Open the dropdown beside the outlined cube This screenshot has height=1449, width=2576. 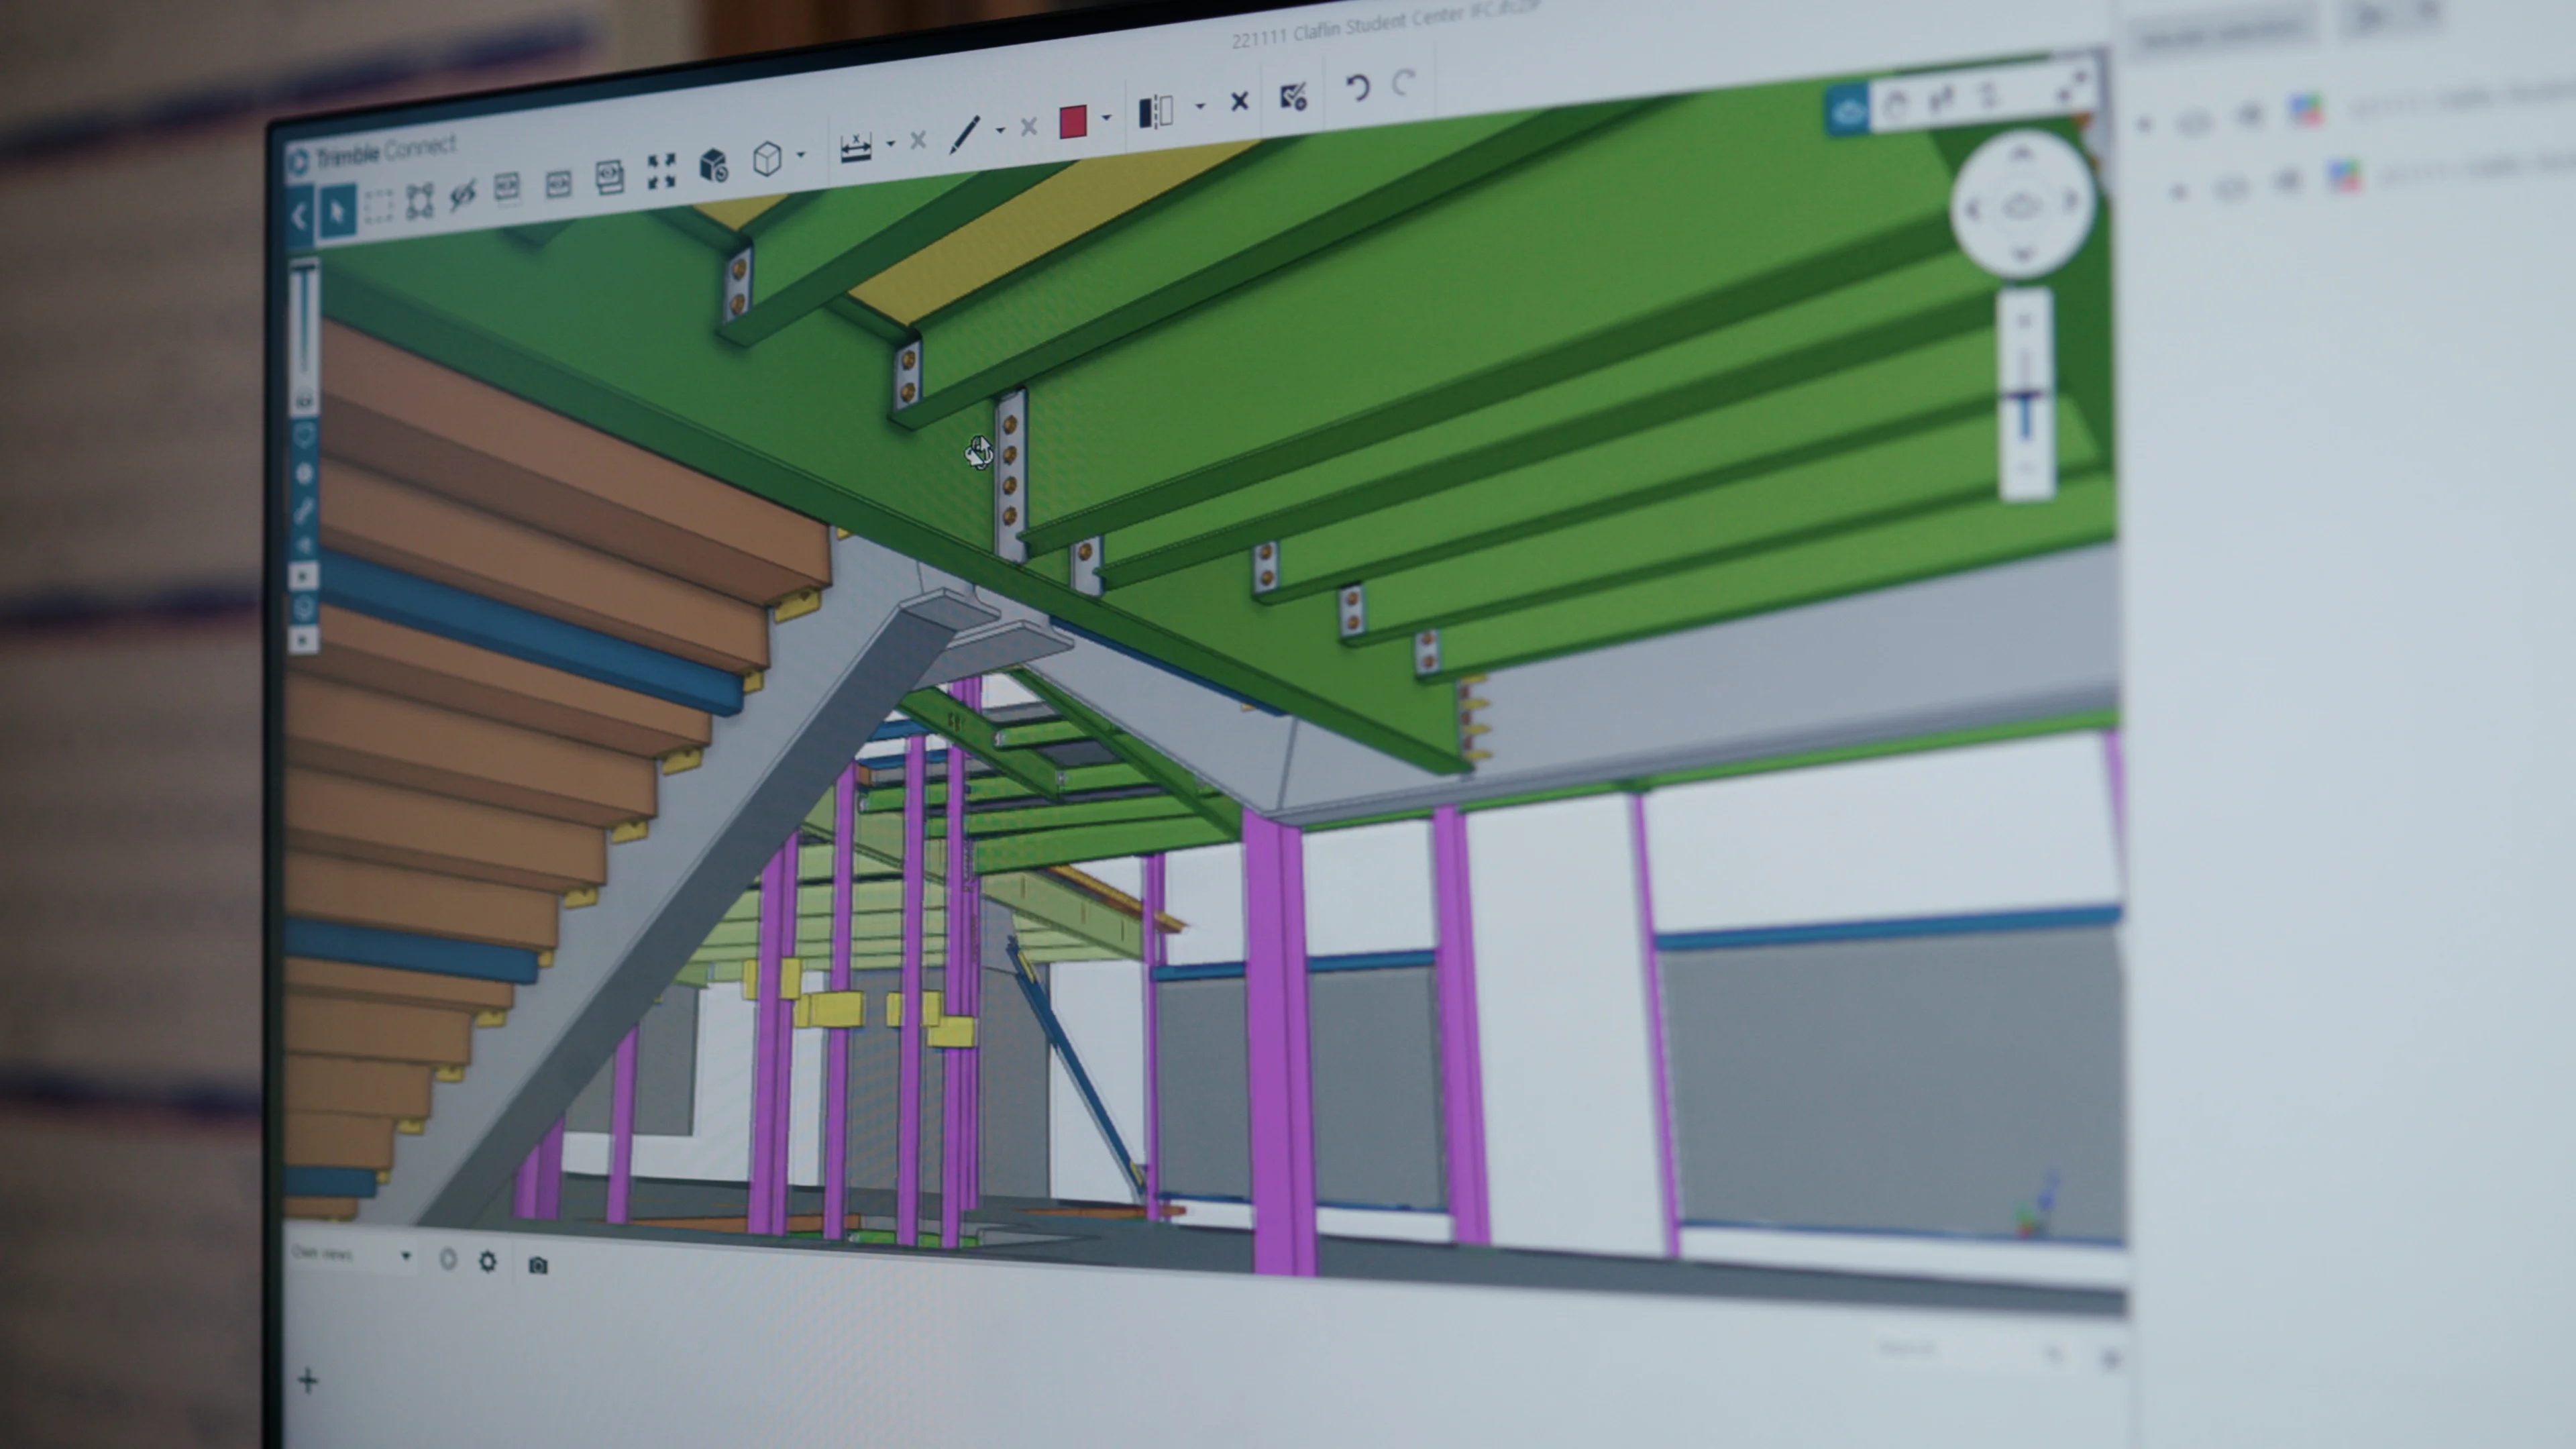pyautogui.click(x=801, y=155)
